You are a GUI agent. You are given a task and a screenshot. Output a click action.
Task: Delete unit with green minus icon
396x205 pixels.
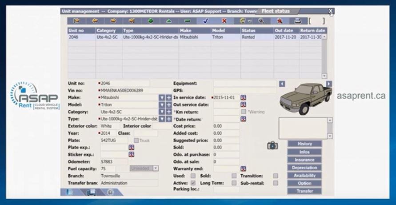pyautogui.click(x=187, y=21)
